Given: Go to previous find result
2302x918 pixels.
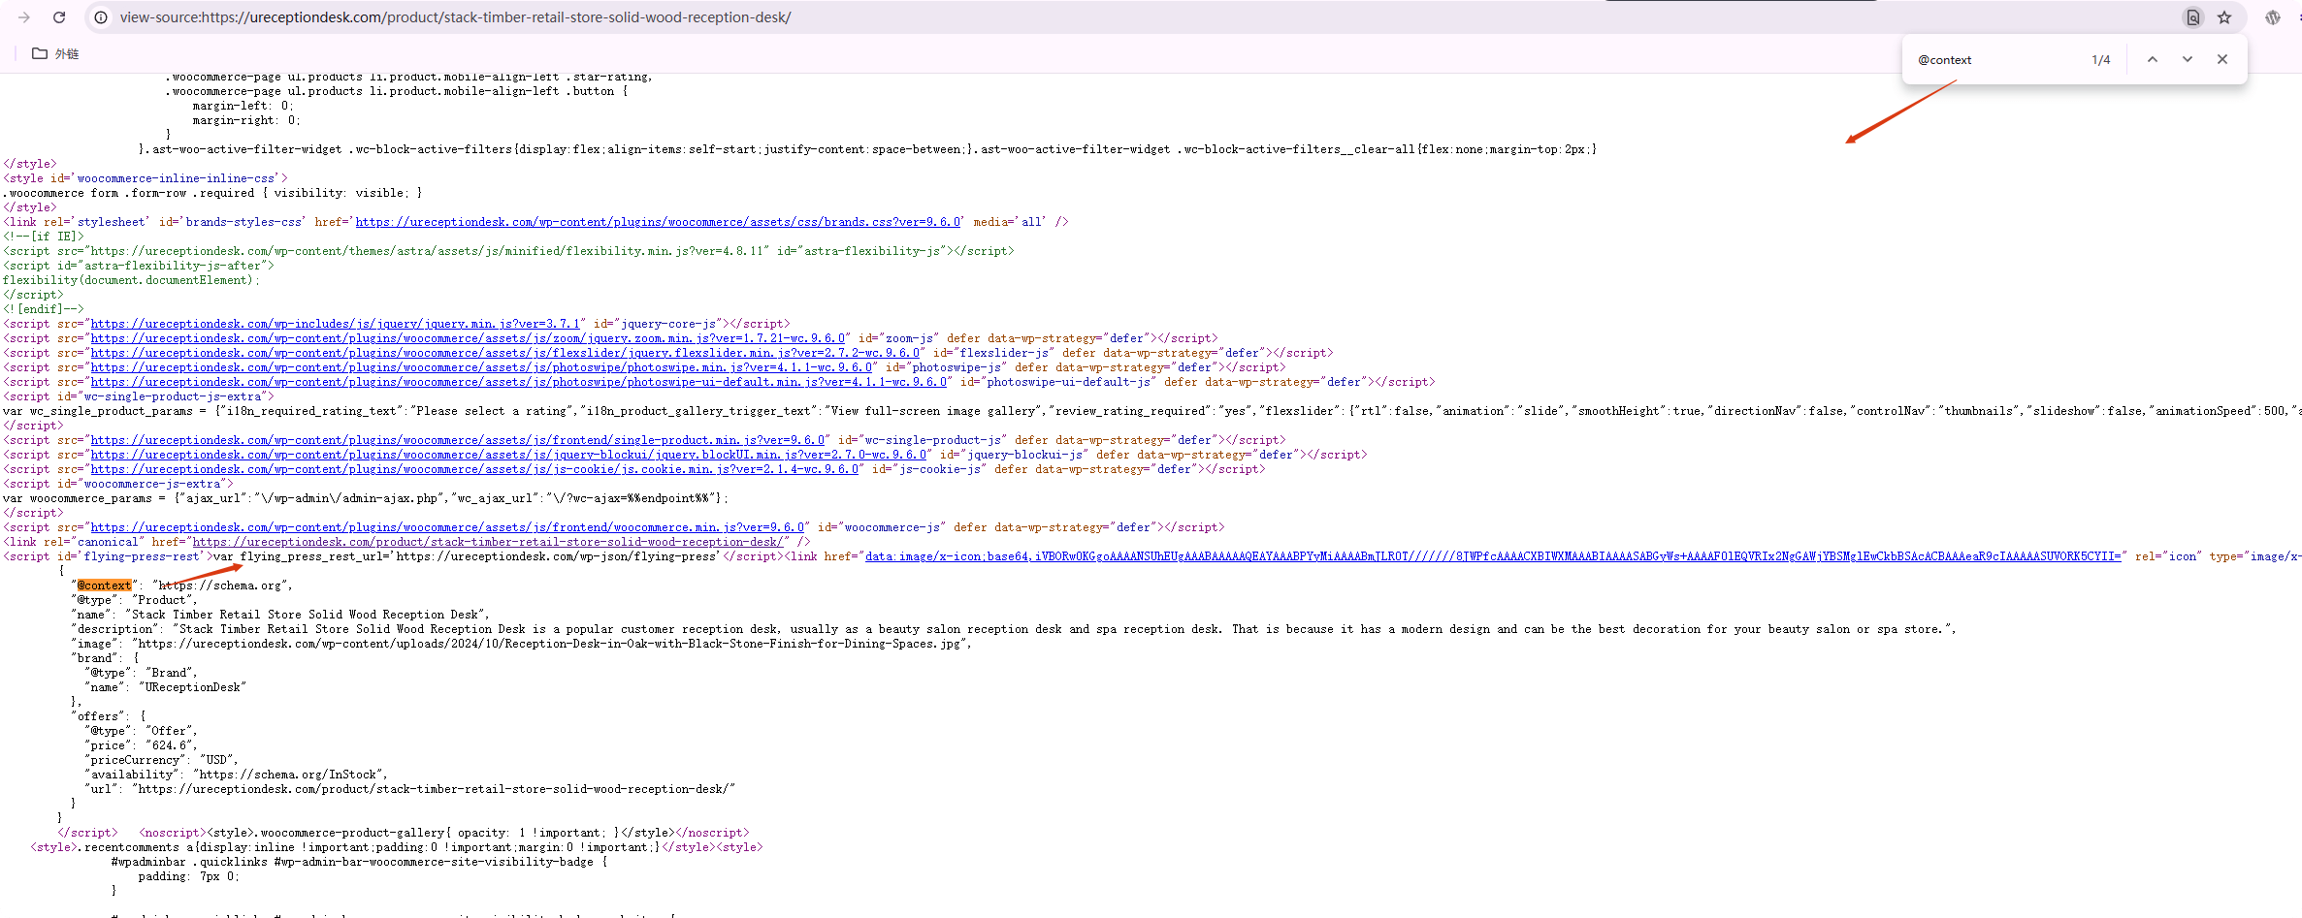Looking at the screenshot, I should 2153,59.
